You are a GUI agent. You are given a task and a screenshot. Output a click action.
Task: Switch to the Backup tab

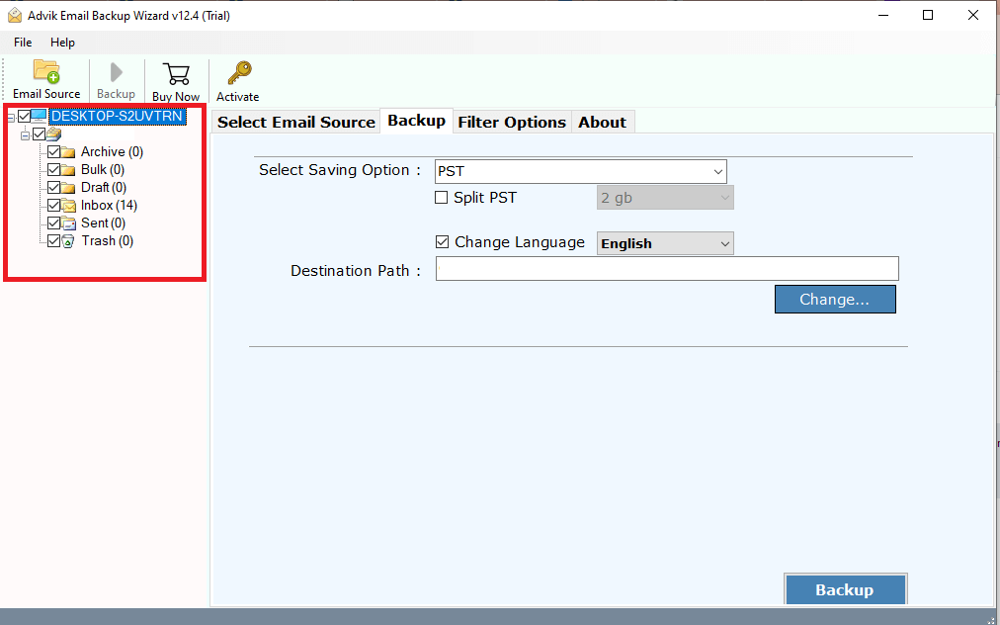pyautogui.click(x=416, y=121)
